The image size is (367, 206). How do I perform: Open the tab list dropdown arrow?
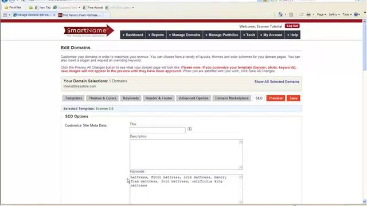[x=10, y=15]
